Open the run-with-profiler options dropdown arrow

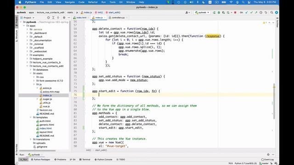232,12
